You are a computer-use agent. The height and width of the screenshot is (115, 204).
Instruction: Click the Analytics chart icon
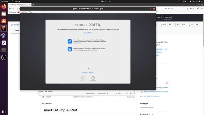coord(70,49)
